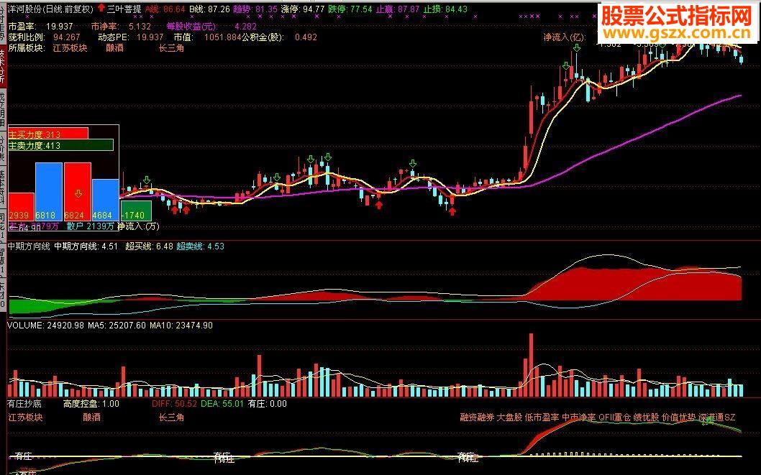The height and width of the screenshot is (475, 761).
Task: Open 酿酒 in the 所属板块 row
Action: tap(114, 48)
